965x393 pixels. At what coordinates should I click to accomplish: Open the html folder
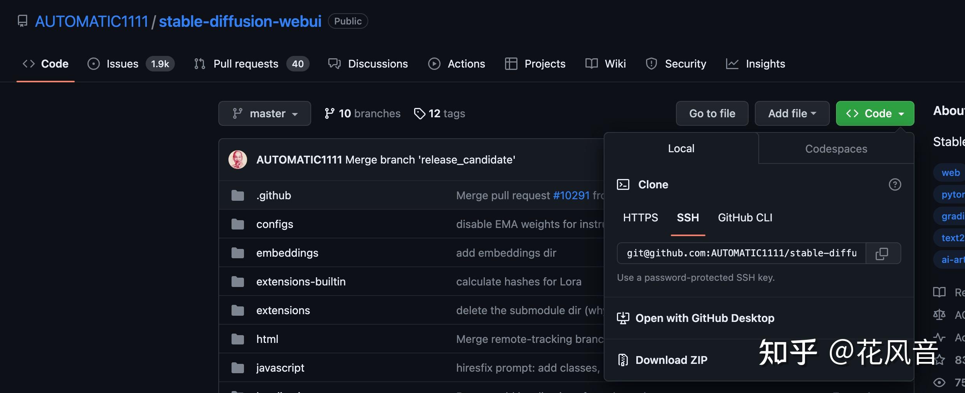267,339
